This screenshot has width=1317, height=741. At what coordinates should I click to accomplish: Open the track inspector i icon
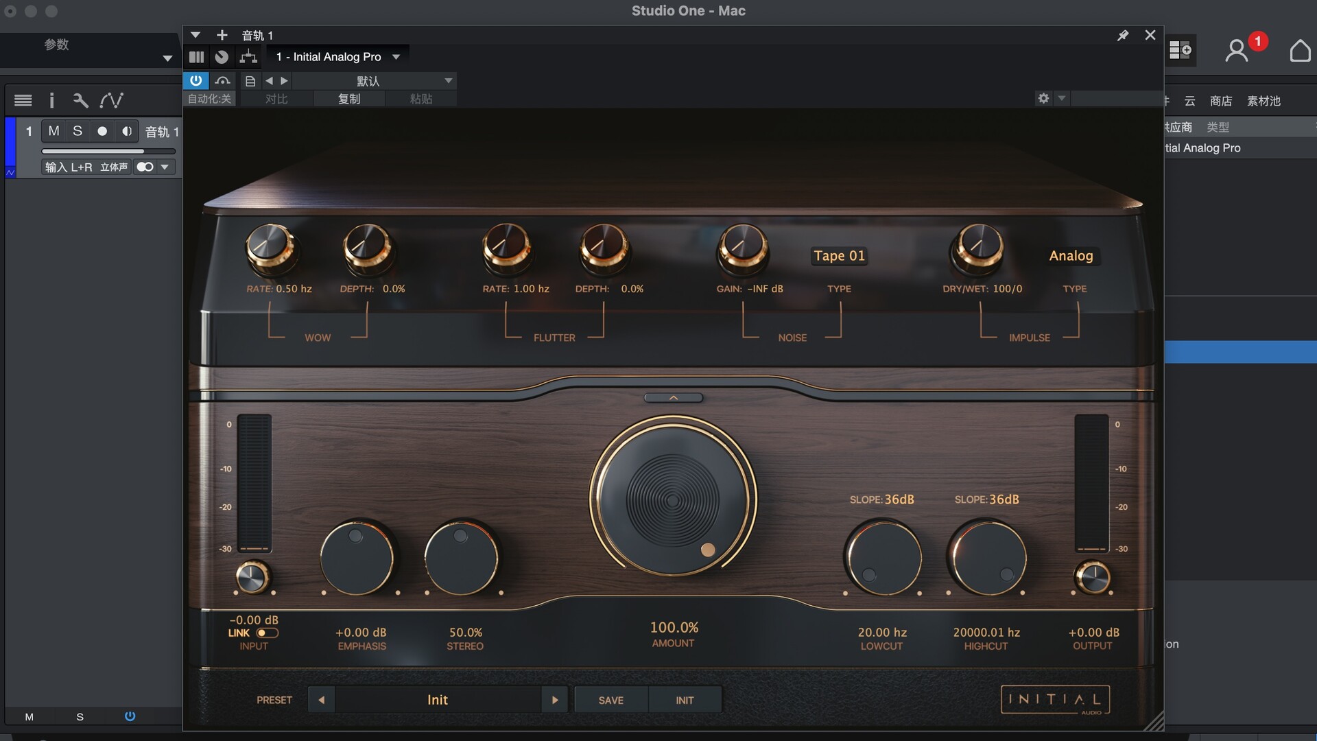pos(51,101)
